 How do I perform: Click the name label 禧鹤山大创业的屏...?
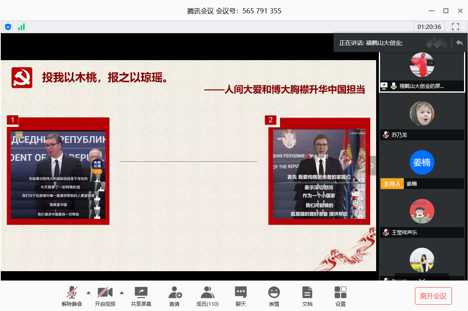[422, 86]
